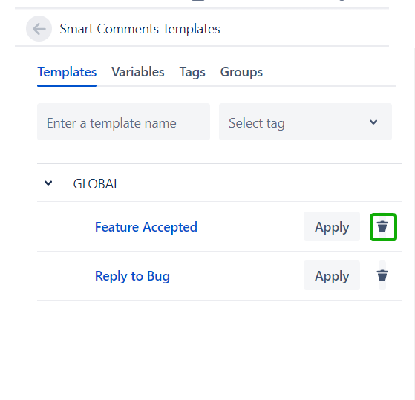Select the GLOBAL group label
Viewport: 415px width, 400px height.
(97, 184)
